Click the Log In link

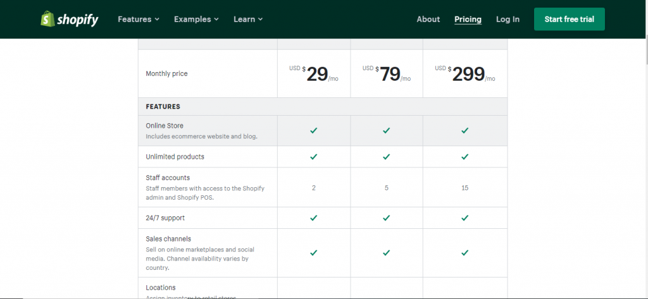pyautogui.click(x=508, y=20)
